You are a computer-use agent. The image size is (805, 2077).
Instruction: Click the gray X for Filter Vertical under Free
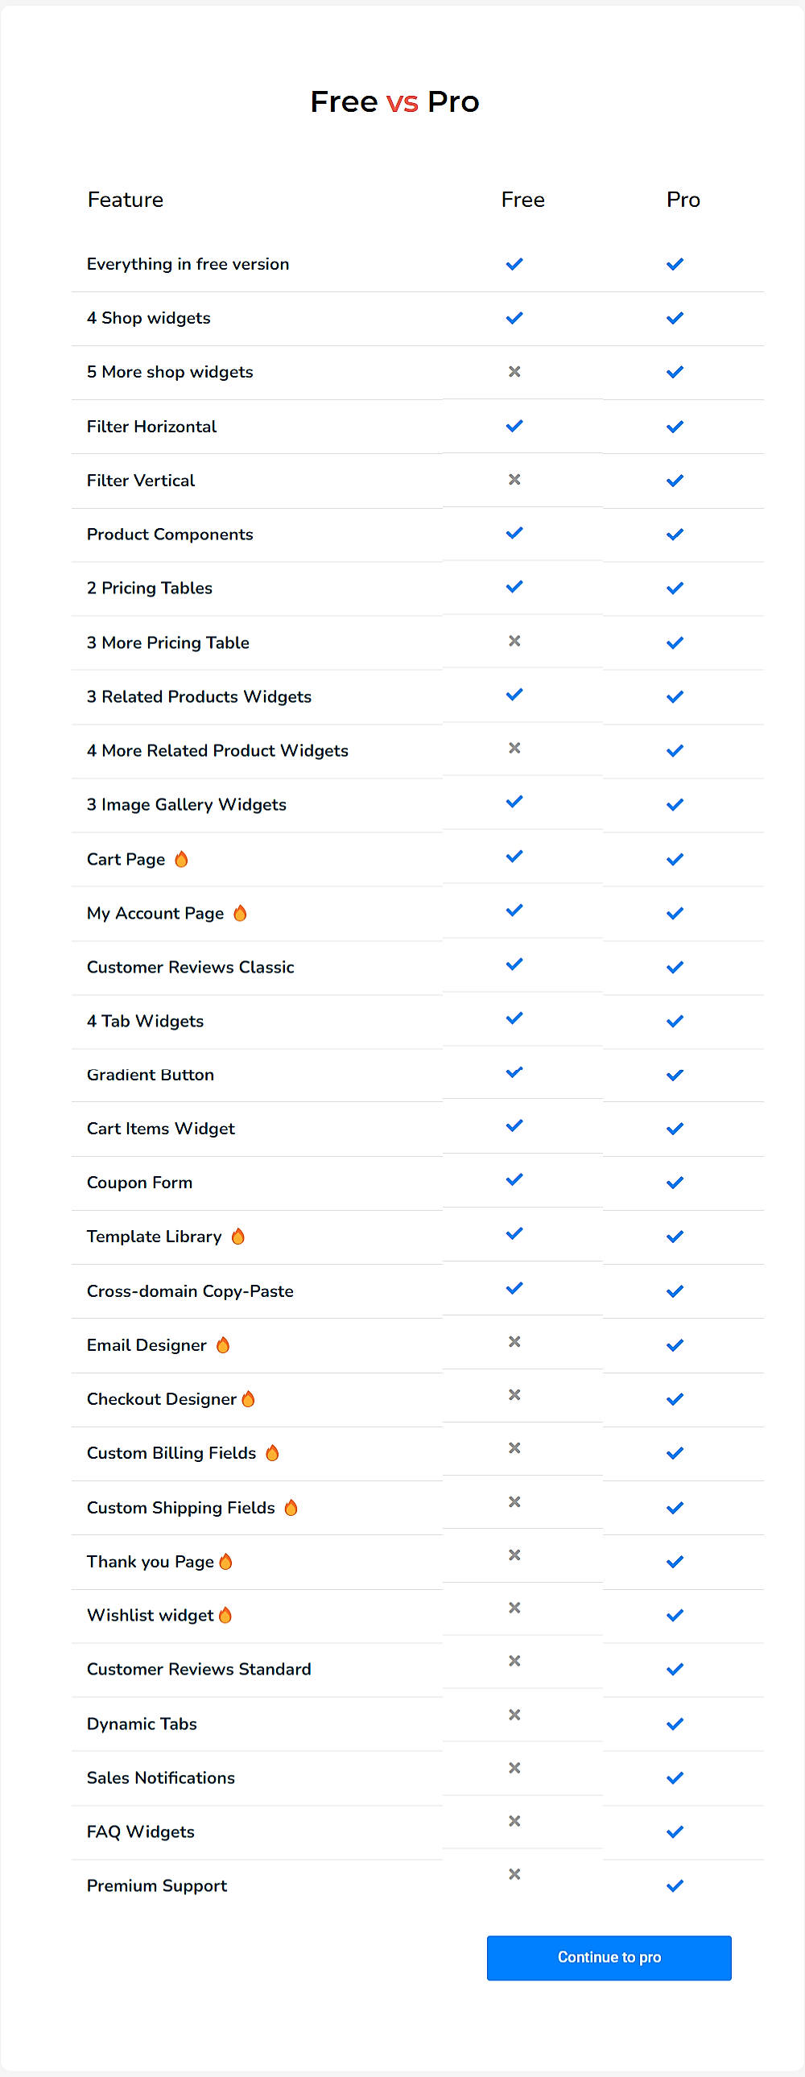(514, 478)
